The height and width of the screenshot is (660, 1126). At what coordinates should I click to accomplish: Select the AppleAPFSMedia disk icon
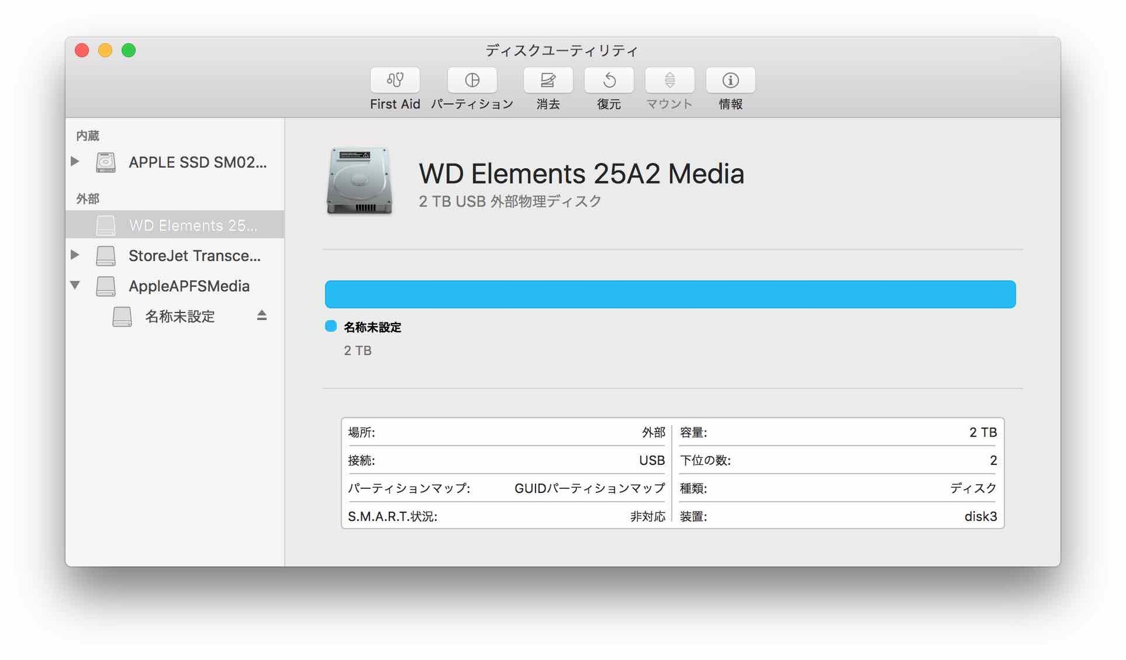pos(106,285)
